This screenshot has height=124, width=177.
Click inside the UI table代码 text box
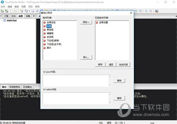(x=76, y=98)
